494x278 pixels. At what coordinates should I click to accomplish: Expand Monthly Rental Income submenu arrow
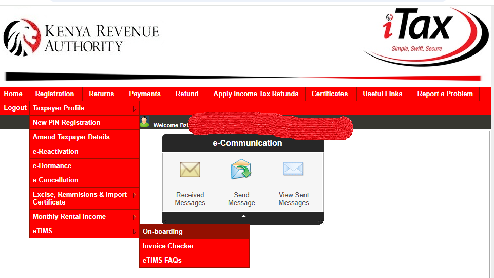tap(135, 217)
